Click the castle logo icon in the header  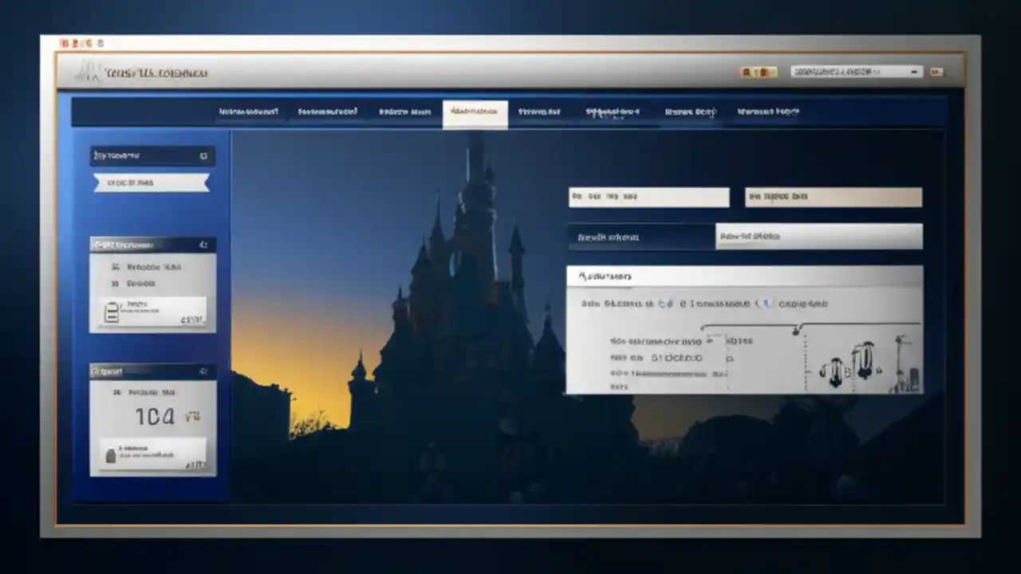84,72
